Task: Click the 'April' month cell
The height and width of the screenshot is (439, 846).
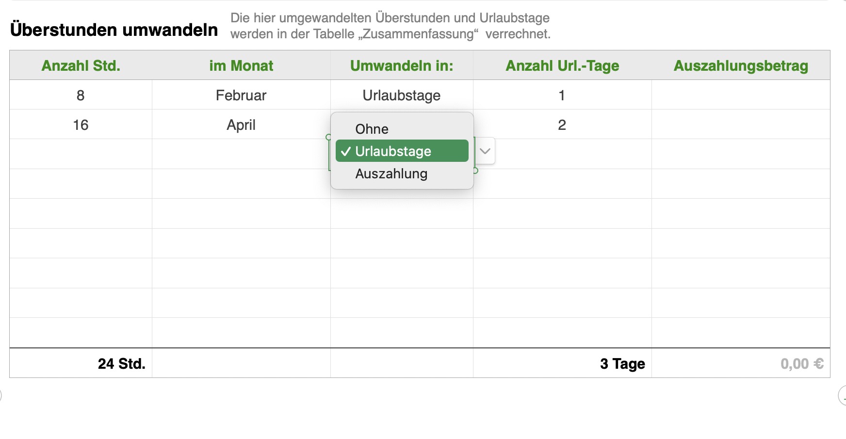Action: (241, 125)
